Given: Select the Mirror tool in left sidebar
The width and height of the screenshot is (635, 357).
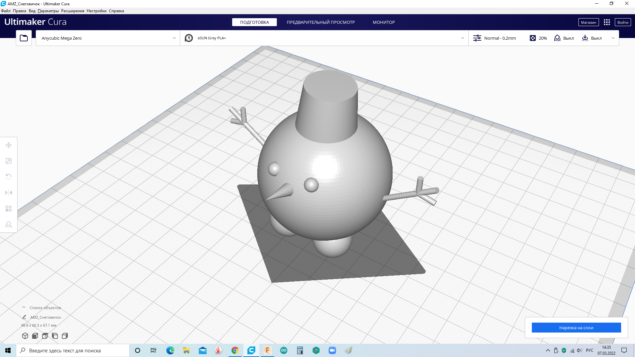Looking at the screenshot, I should [x=9, y=193].
